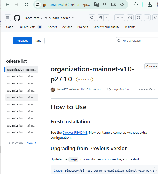Viewport: 158px width, 174px height.
Task: Open the notifications inbox icon
Action: pos(155,18)
